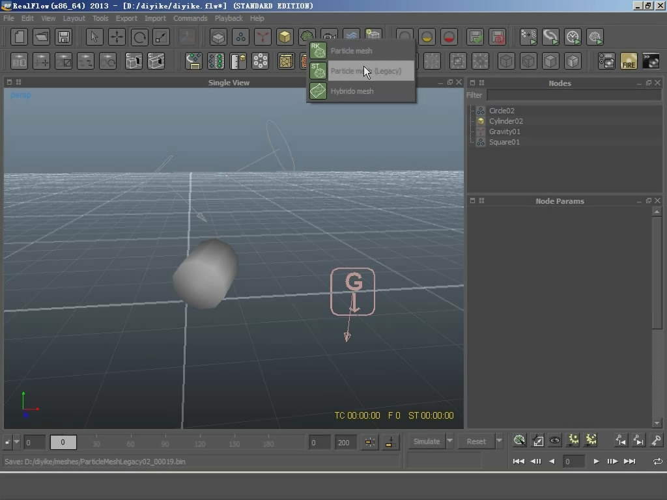Toggle the first green gear simulation icon
667x500 pixels.
(573, 441)
